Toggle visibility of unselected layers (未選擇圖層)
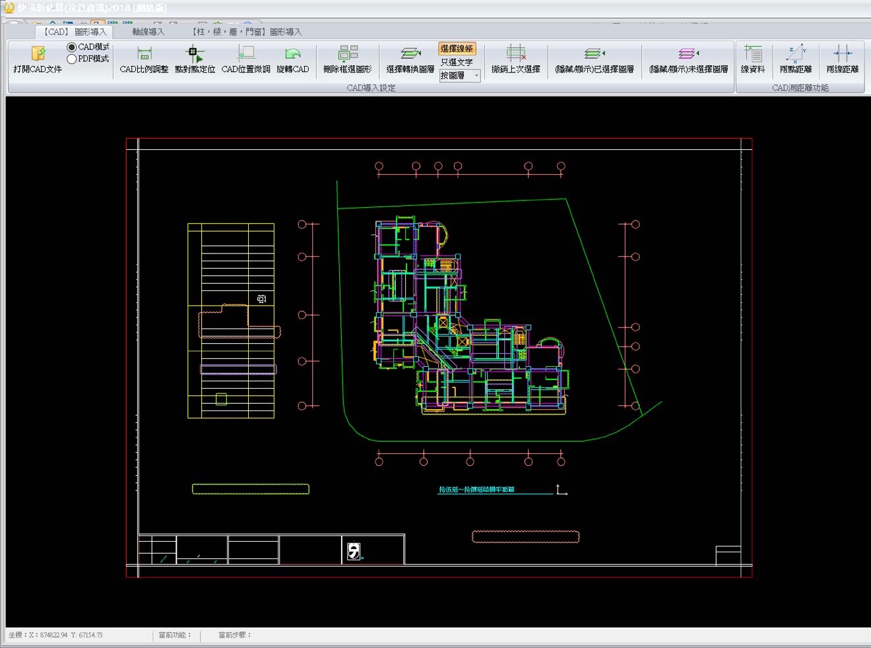This screenshot has width=871, height=648. [x=688, y=59]
